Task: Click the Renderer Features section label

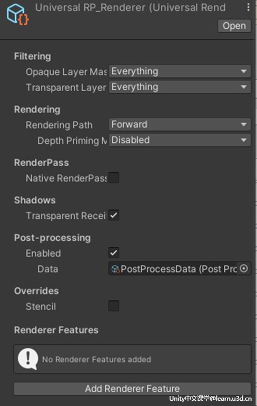Action: point(56,330)
